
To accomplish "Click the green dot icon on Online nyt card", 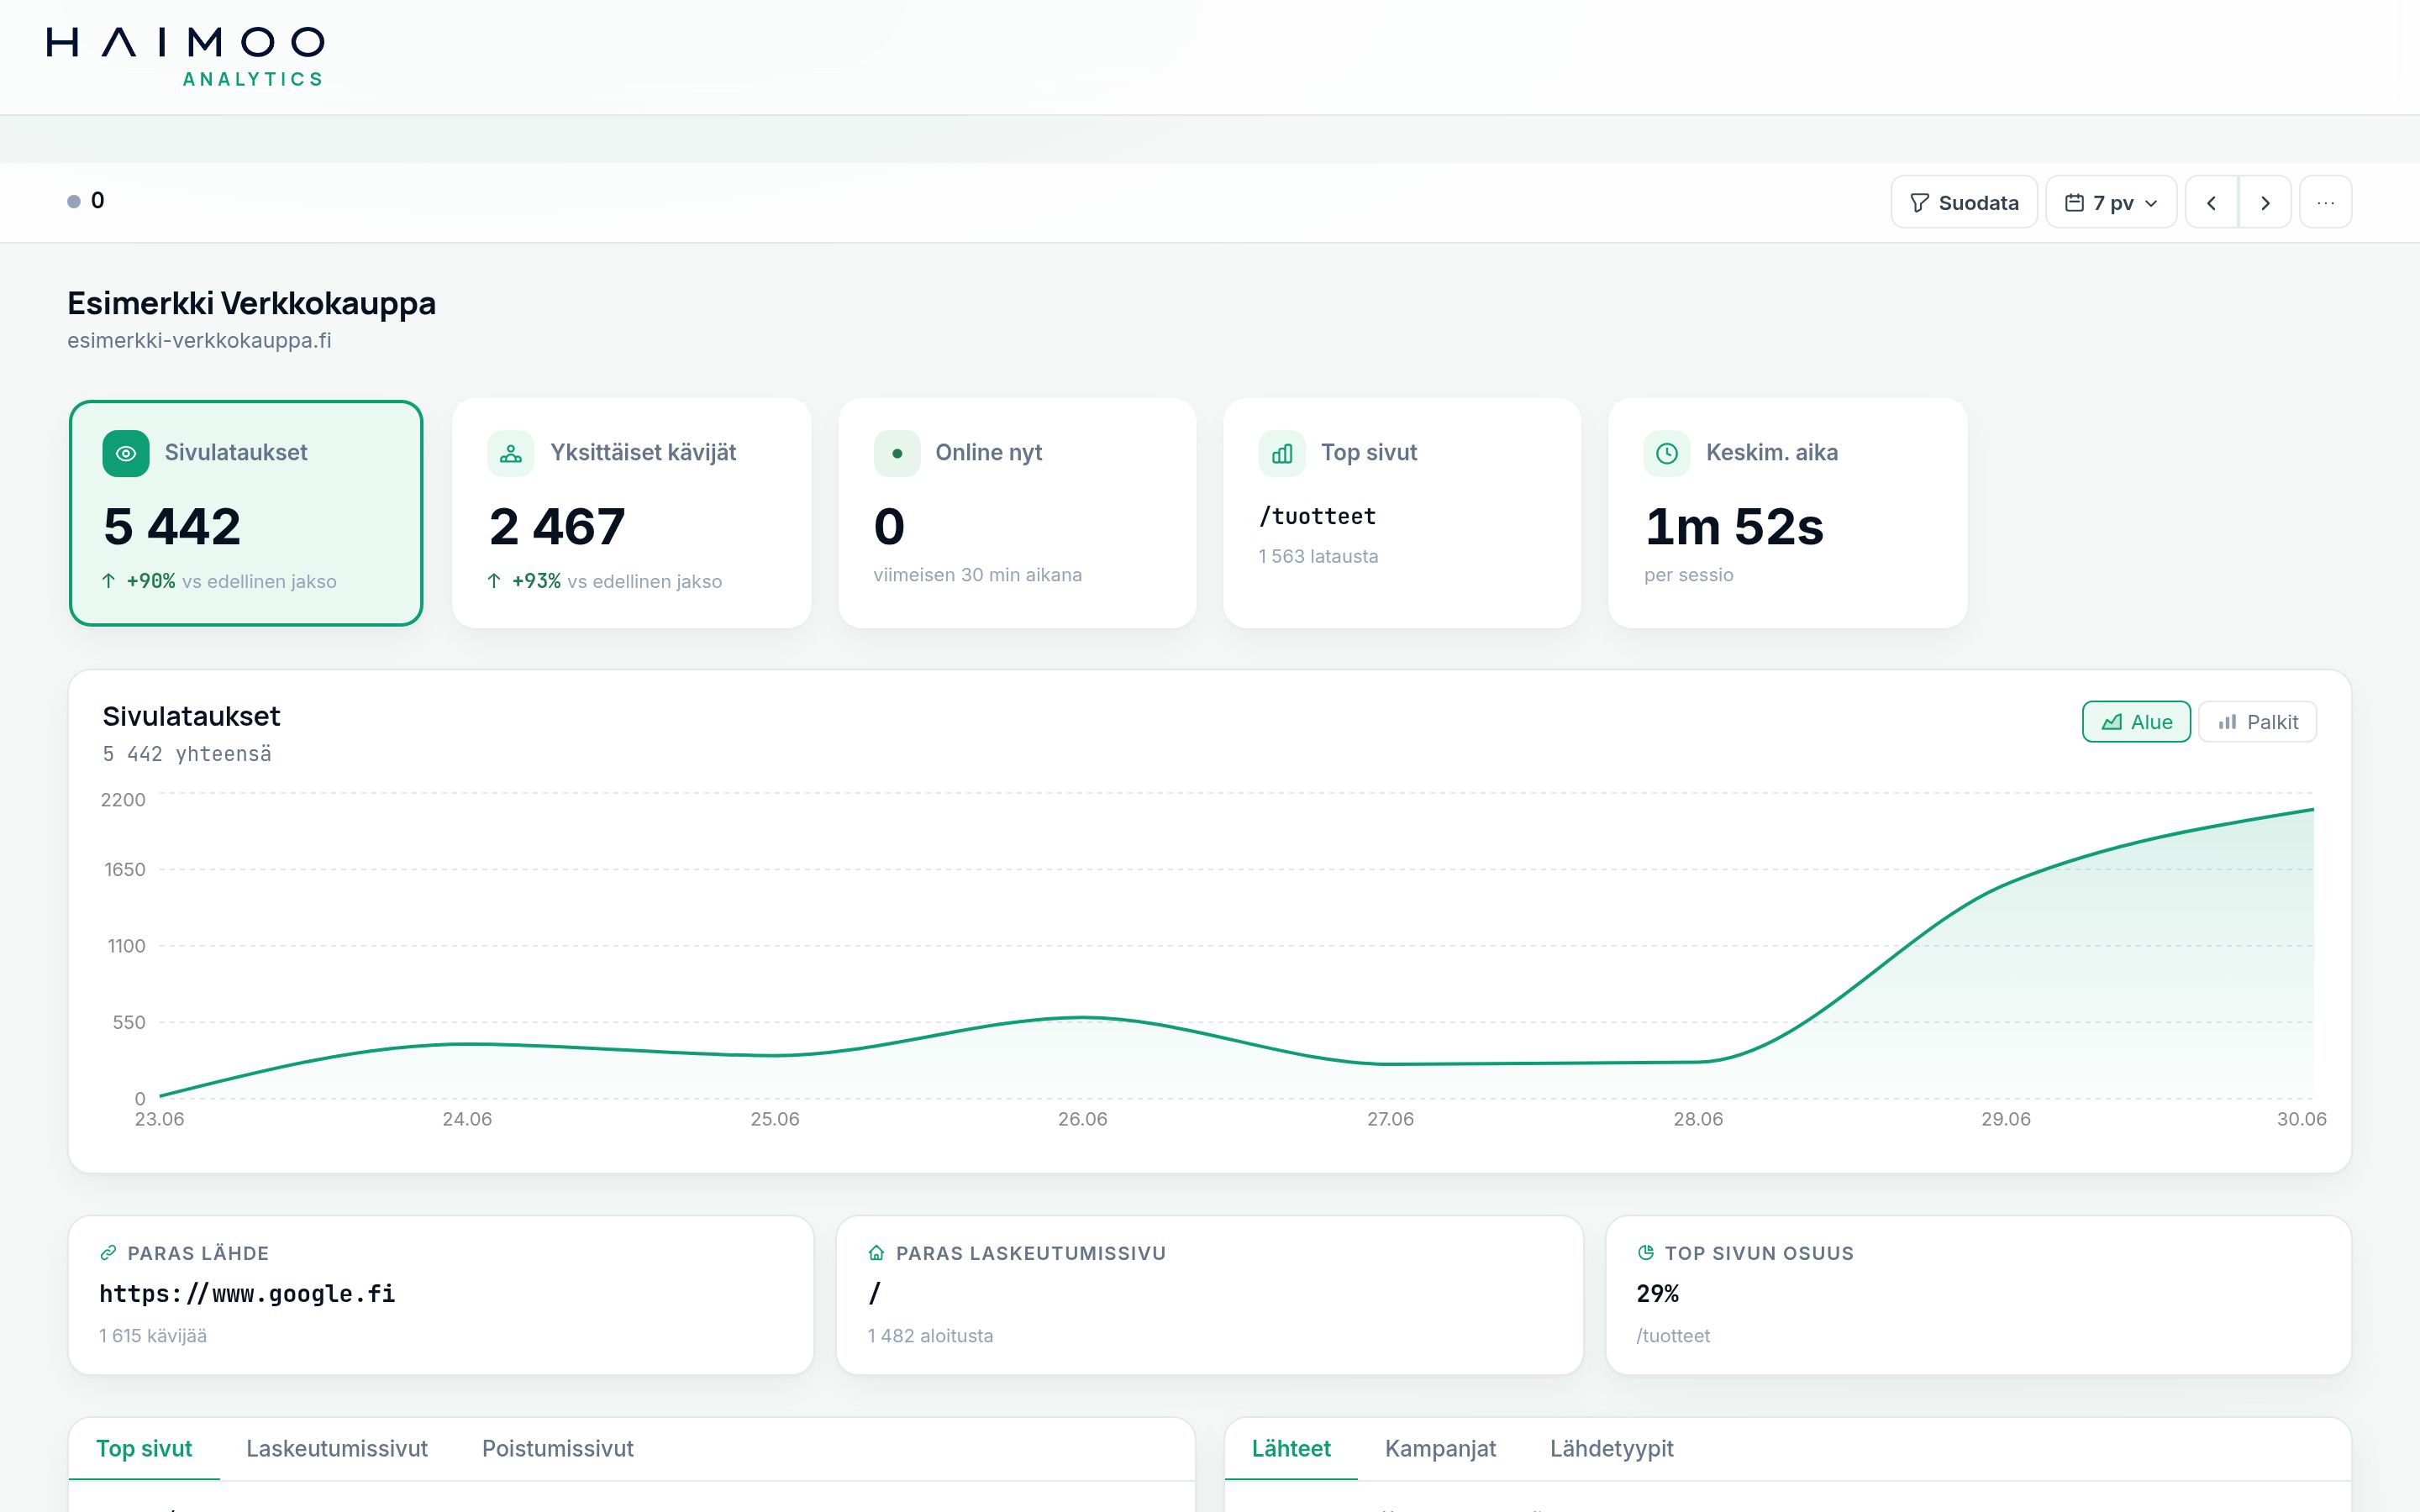I will 897,453.
